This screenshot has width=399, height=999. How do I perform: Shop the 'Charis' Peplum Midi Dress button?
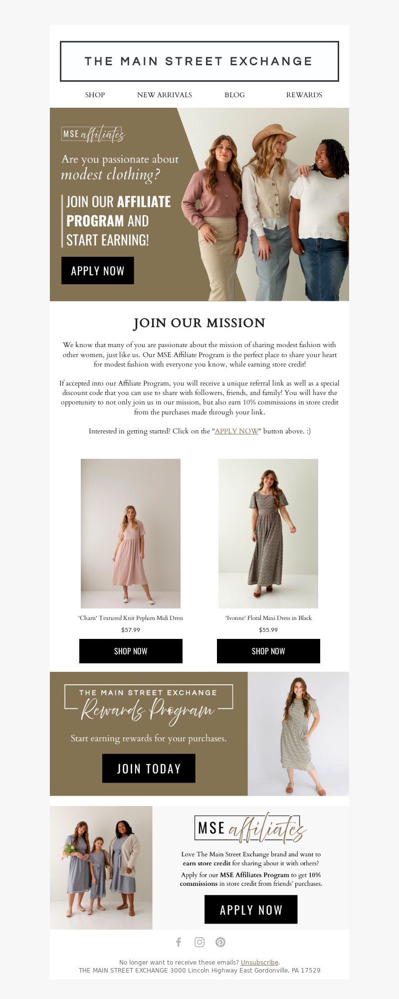click(x=131, y=651)
